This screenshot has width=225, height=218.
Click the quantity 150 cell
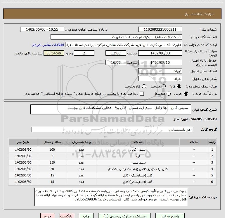click(x=52, y=162)
